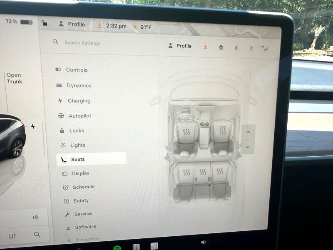Select Autopilot in the settings menu
333x250 pixels.
[x=80, y=116]
